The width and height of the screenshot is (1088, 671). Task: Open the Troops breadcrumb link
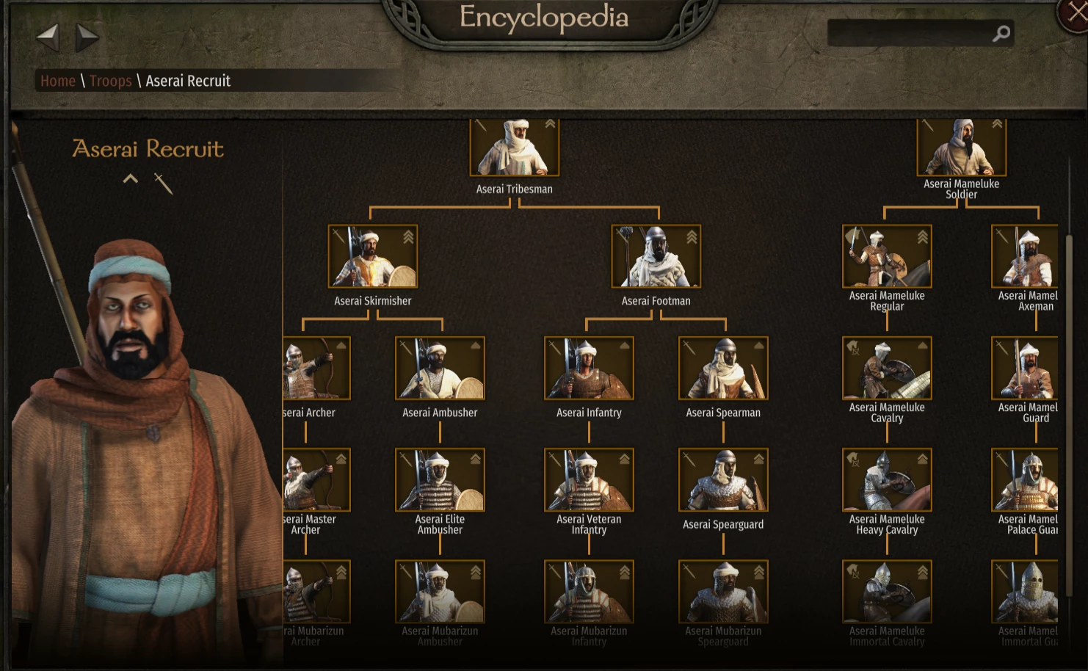(111, 81)
